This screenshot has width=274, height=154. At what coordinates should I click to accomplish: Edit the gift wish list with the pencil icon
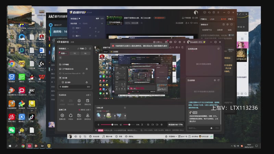pos(125,108)
